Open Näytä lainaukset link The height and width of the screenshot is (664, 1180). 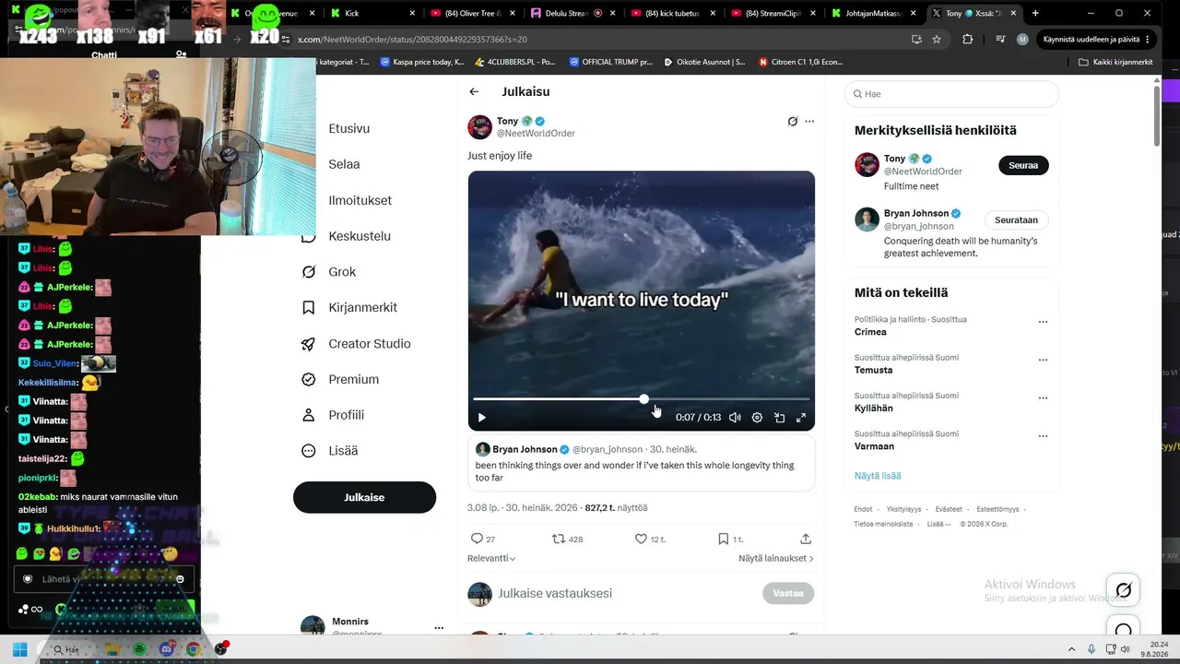coord(775,558)
